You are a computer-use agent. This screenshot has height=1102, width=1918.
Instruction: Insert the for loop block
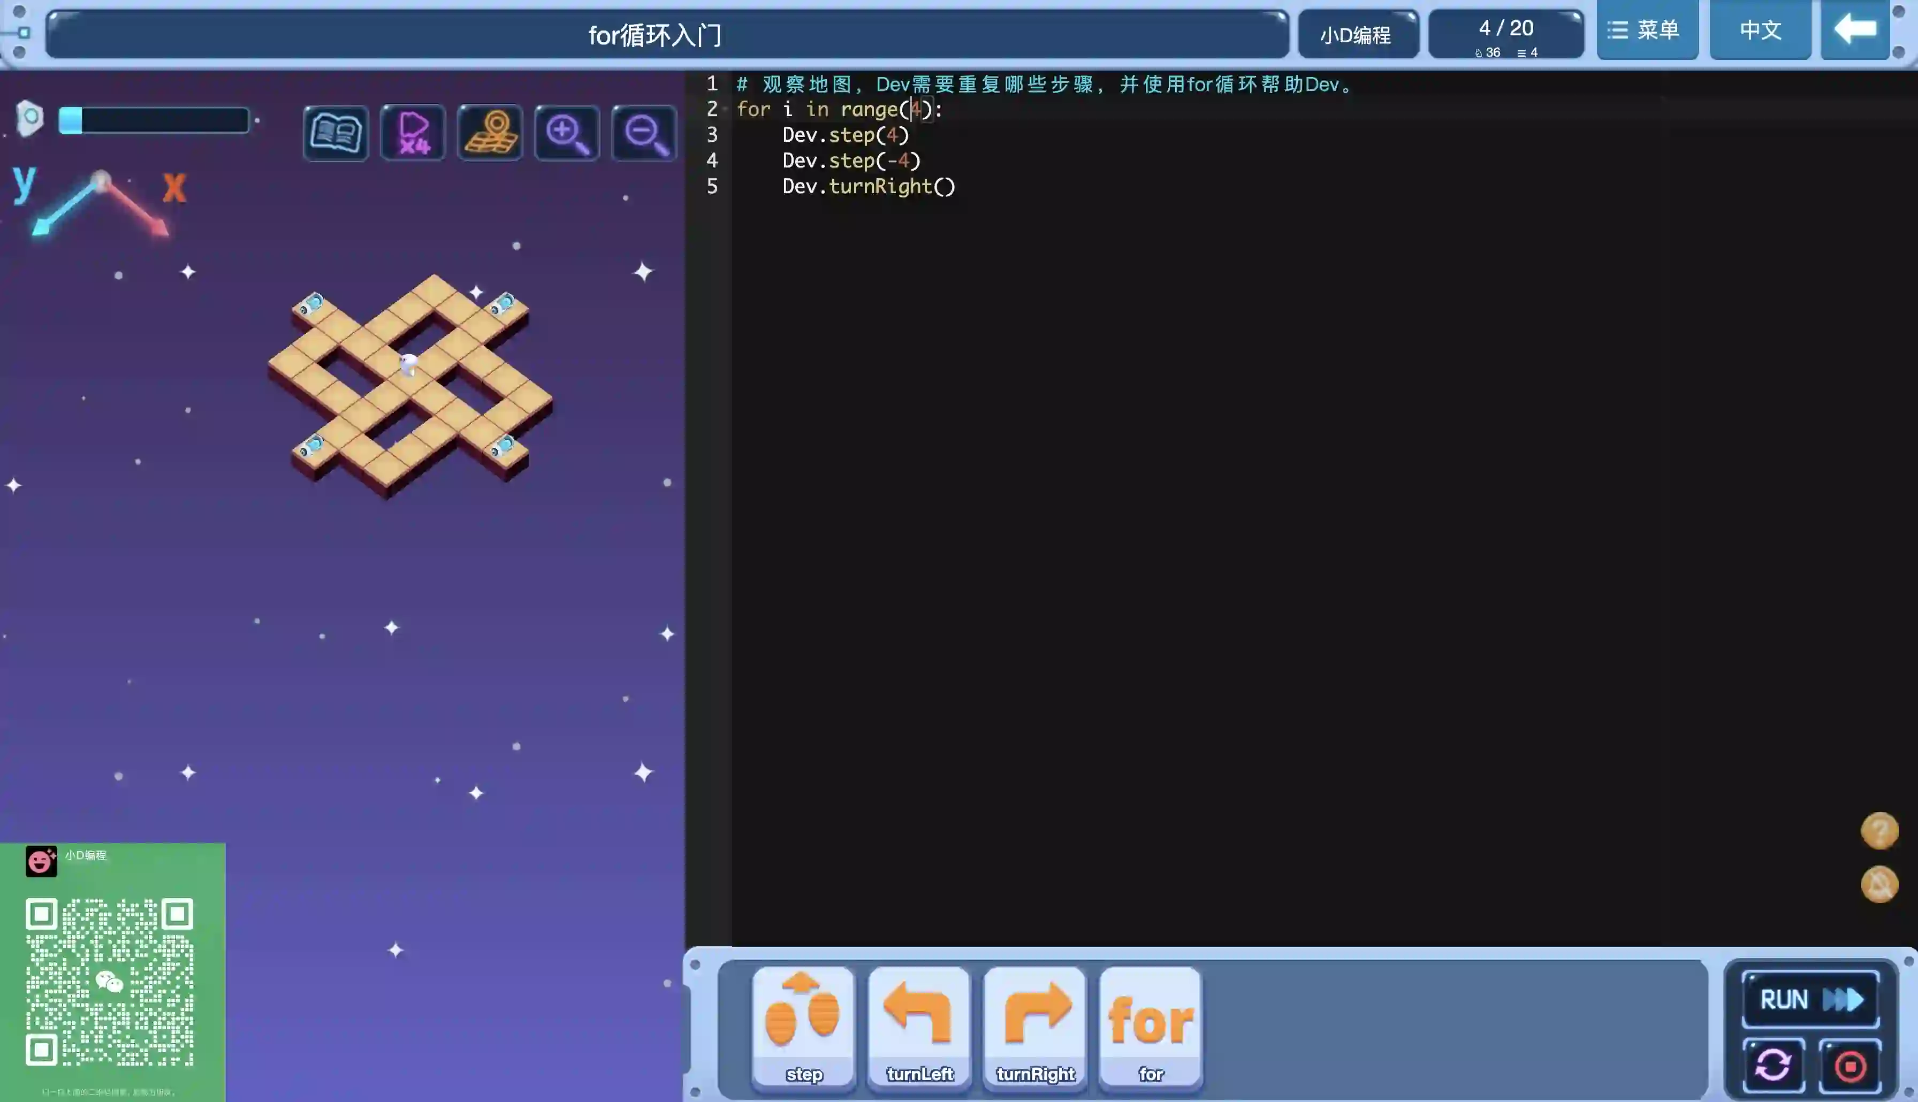pos(1150,1027)
